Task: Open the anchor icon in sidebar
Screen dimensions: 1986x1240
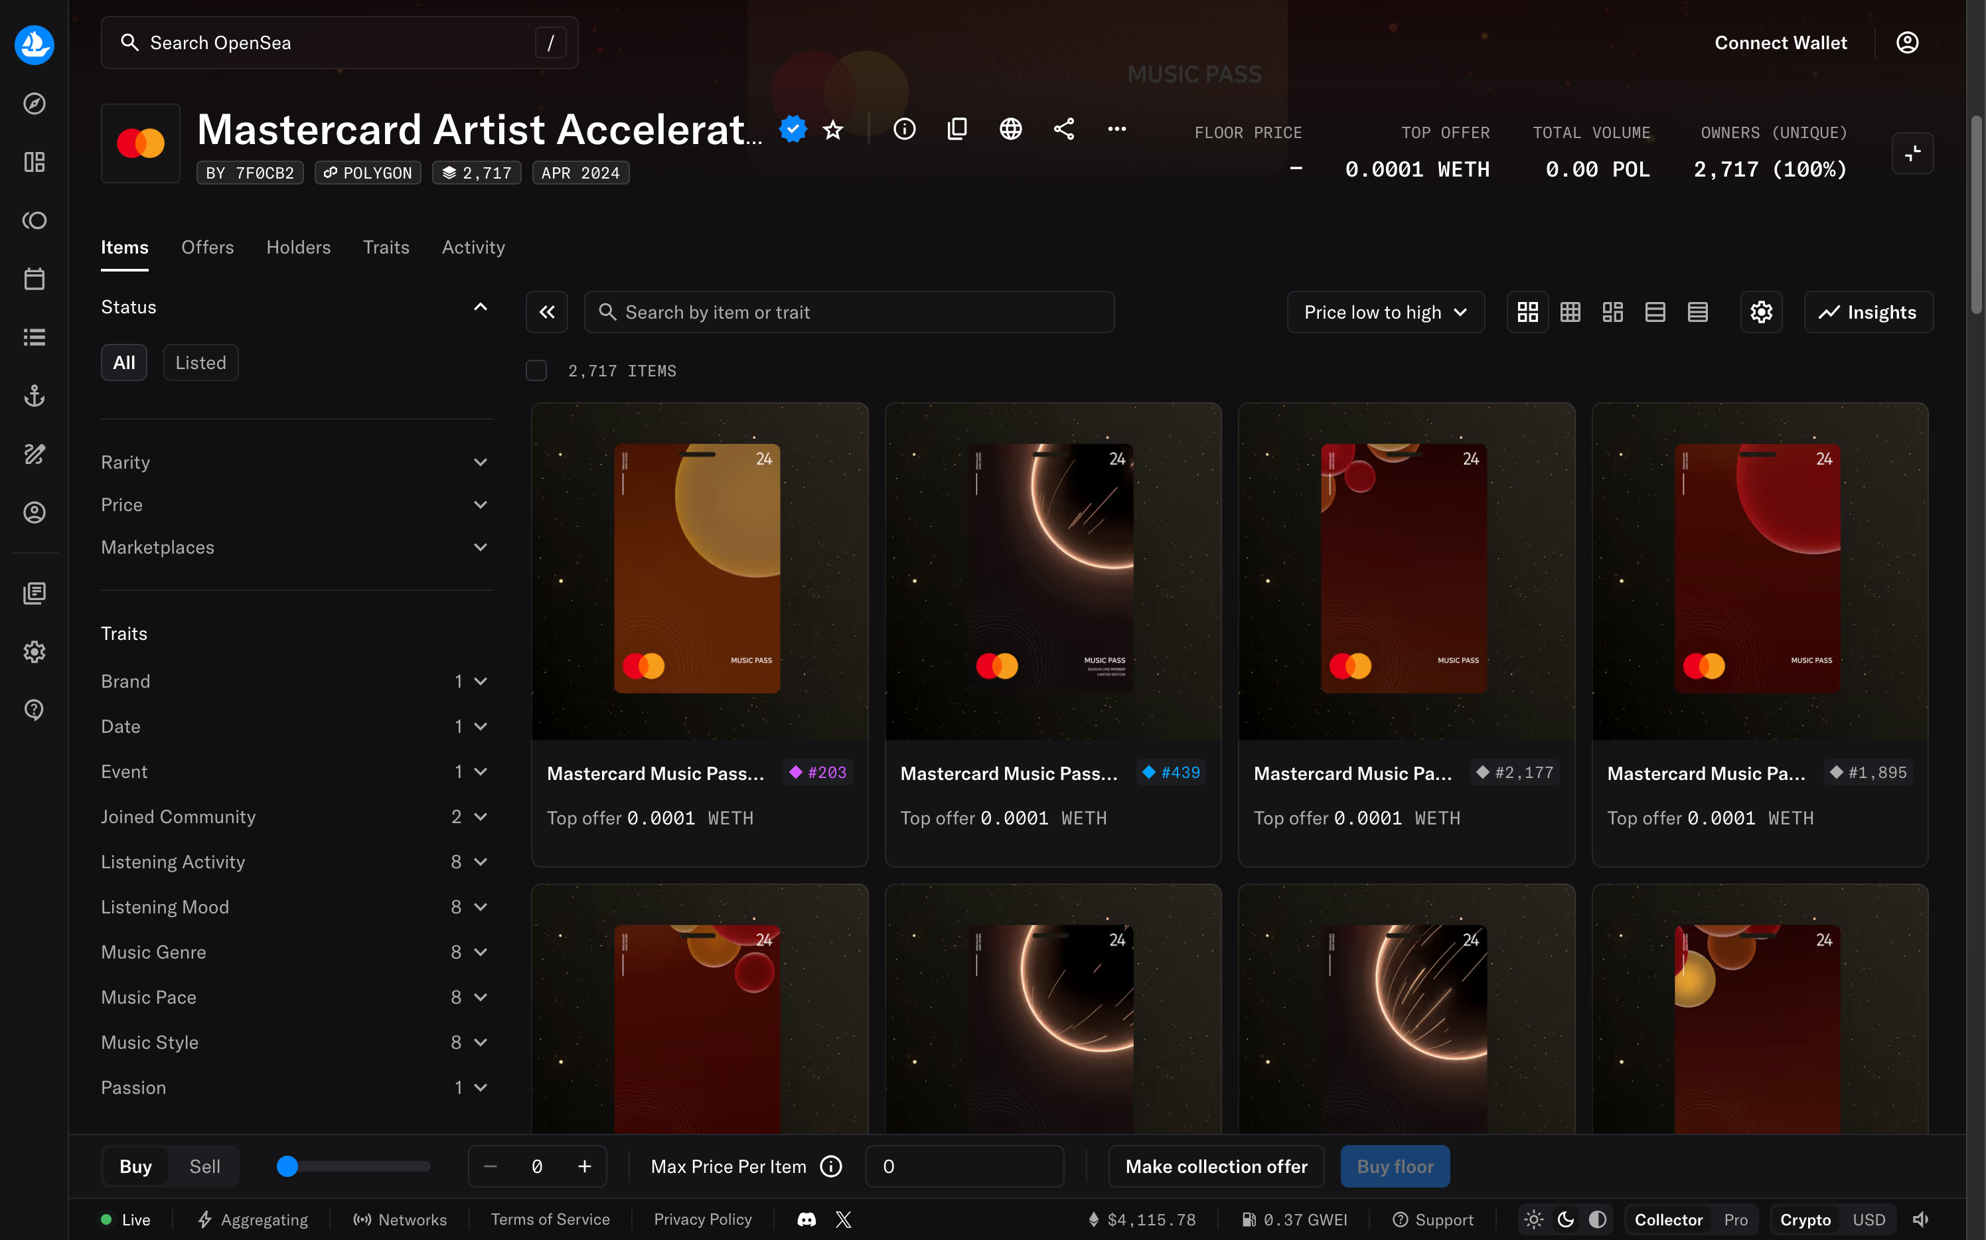Action: coord(34,396)
